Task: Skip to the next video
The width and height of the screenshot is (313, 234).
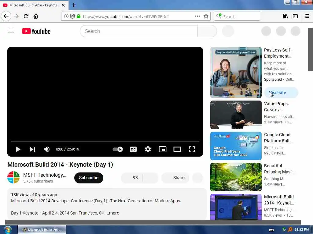Action: [32, 149]
